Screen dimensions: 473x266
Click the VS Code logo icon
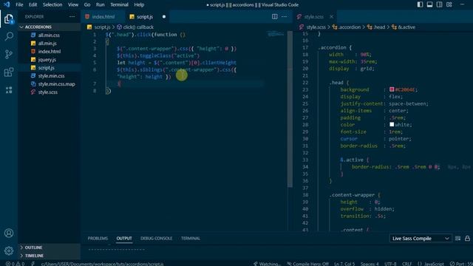click(7, 4)
